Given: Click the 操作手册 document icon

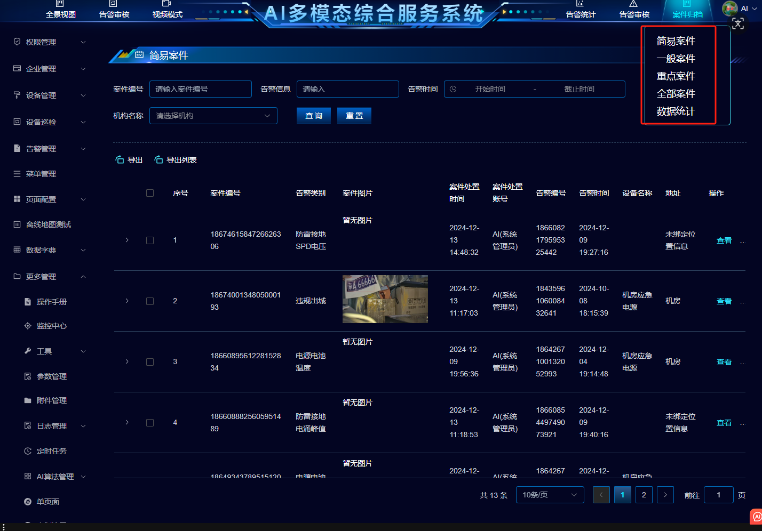Looking at the screenshot, I should coord(28,302).
